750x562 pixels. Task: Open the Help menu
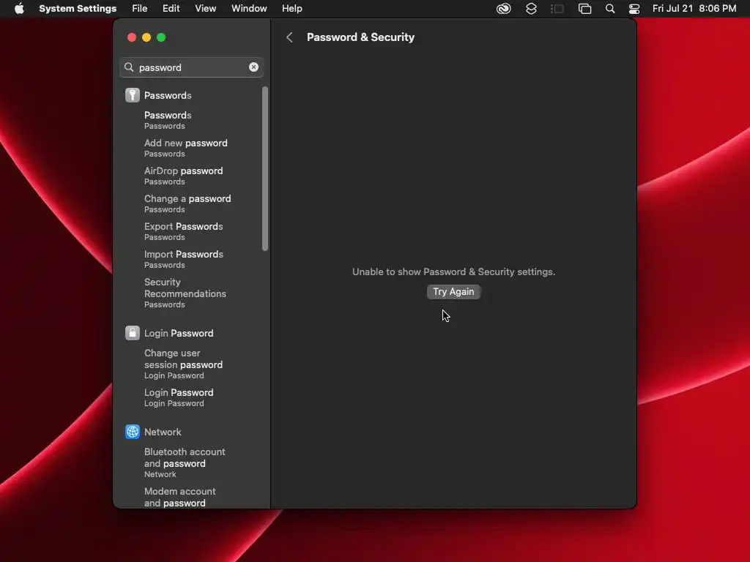292,9
